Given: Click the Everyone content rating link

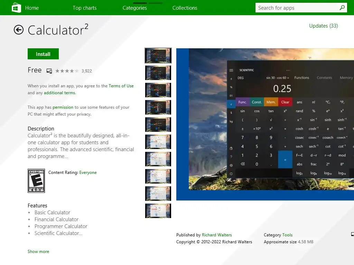Looking at the screenshot, I should coord(88,173).
